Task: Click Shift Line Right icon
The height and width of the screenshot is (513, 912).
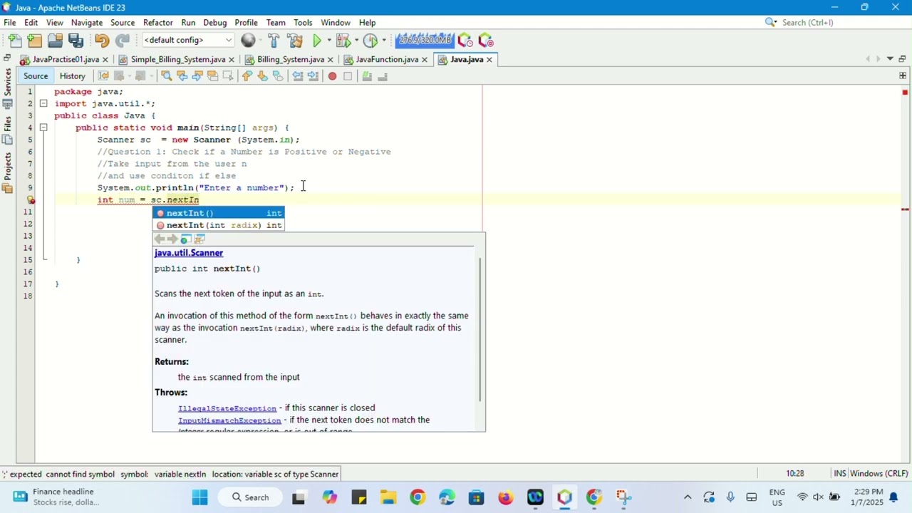Action: (313, 76)
